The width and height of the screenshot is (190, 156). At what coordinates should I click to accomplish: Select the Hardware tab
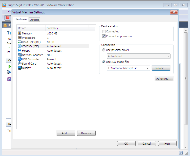[20, 19]
